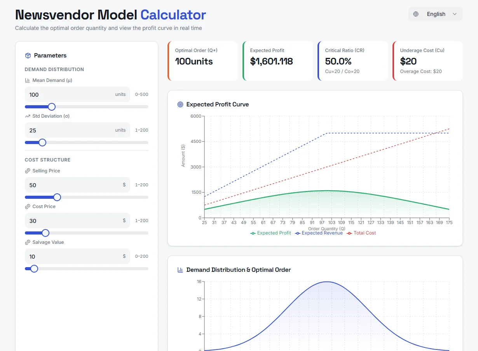
Task: Click the Underage Cost value "$20"
Action: [x=408, y=61]
